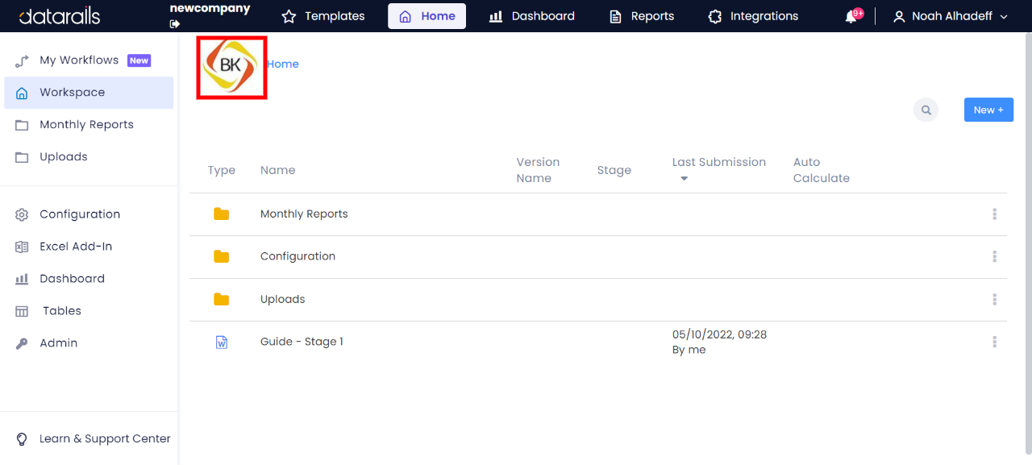Open Learn & Support Center
Viewport: 1032px width, 465px height.
(104, 438)
